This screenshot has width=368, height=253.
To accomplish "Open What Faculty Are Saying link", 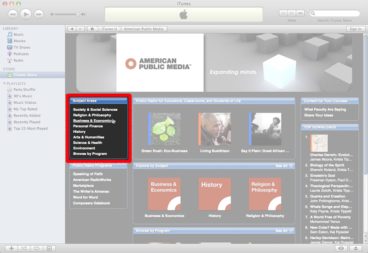I will coord(325,109).
